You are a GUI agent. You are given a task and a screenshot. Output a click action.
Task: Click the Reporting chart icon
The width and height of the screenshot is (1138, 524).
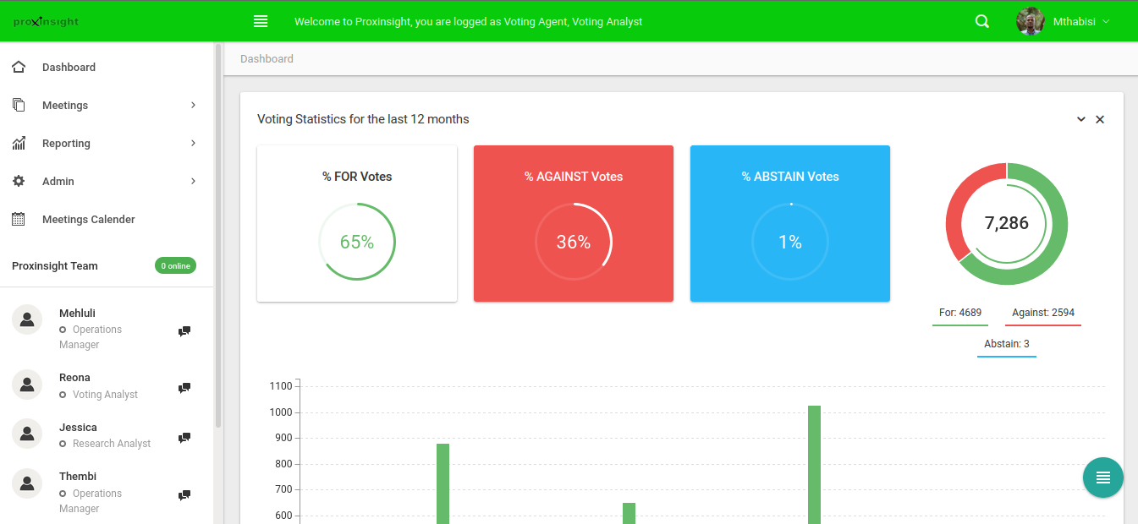[19, 143]
